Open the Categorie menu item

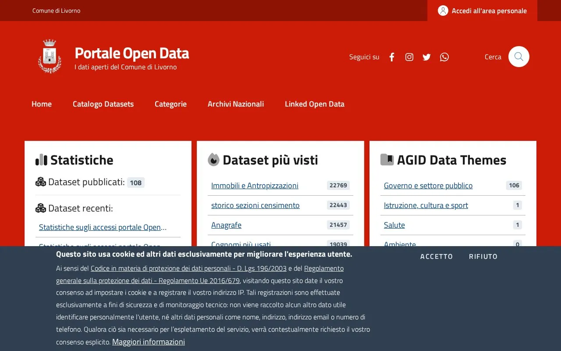tap(170, 104)
